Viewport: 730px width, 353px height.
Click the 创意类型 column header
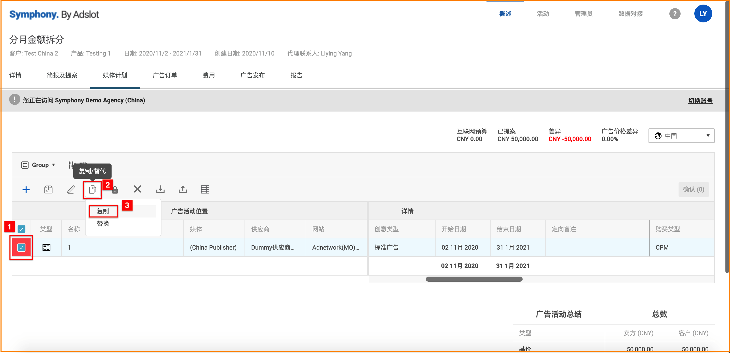coord(402,229)
